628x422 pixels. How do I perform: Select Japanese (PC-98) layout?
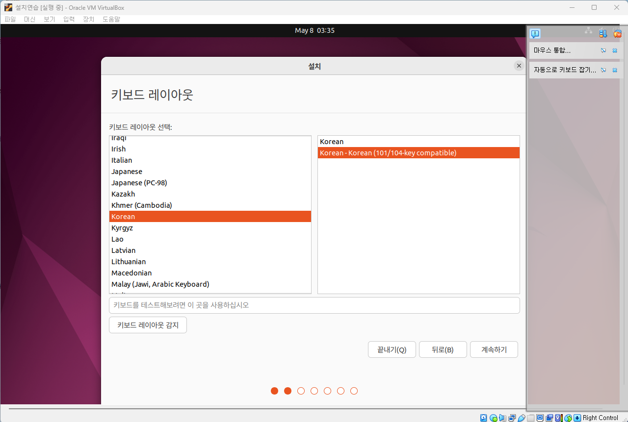coord(210,183)
